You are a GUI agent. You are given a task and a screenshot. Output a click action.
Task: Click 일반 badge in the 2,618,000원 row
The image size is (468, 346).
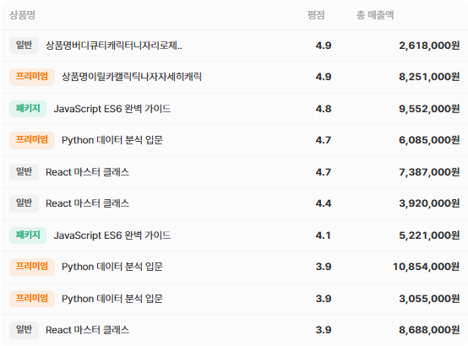[x=24, y=46]
